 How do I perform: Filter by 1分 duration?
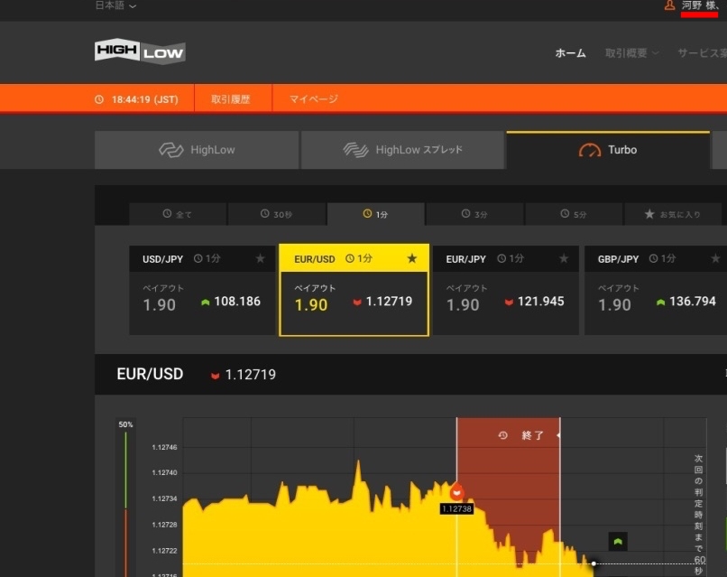click(375, 214)
